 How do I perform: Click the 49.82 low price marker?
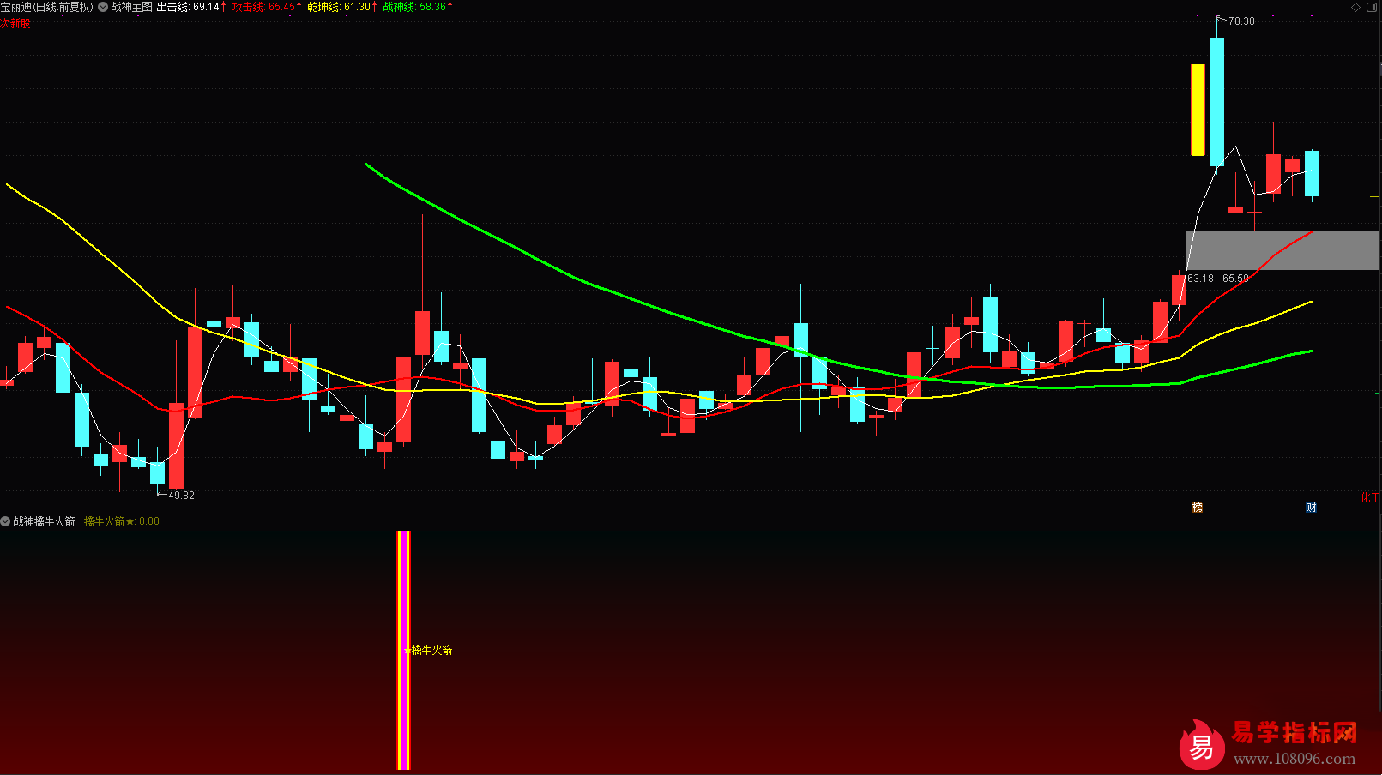180,495
